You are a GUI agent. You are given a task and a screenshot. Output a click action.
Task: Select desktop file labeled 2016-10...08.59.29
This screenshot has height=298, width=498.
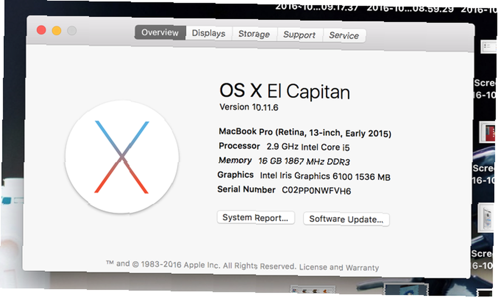410,8
